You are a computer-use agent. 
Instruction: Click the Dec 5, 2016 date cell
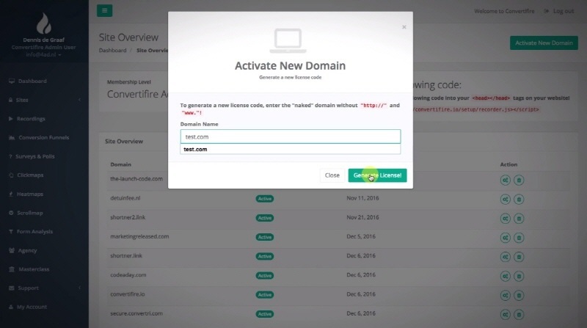(361, 236)
